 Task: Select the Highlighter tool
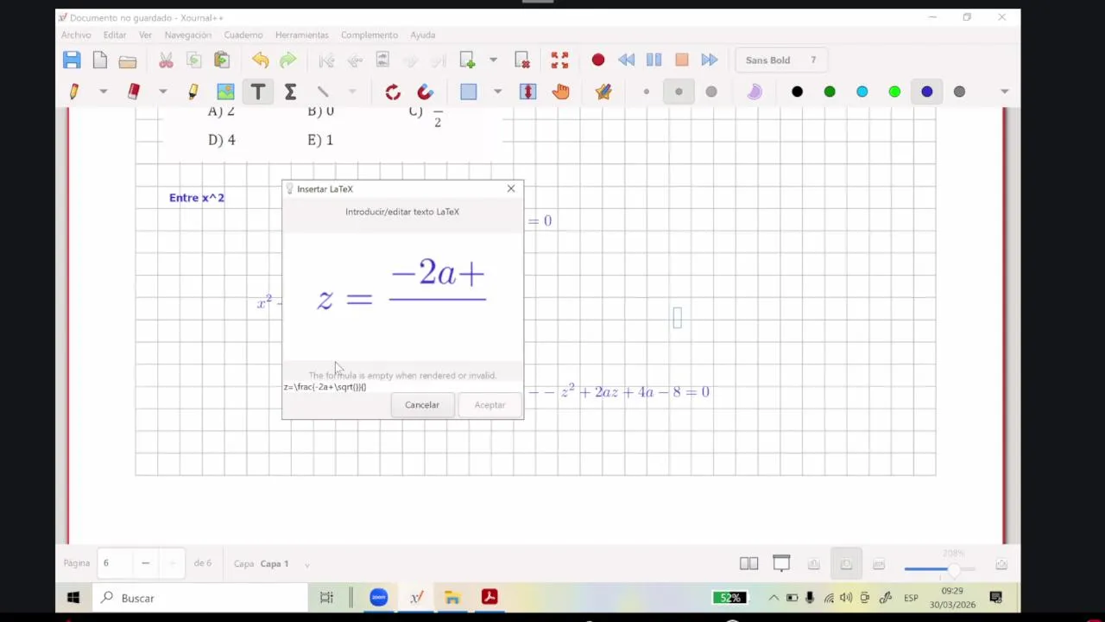193,92
